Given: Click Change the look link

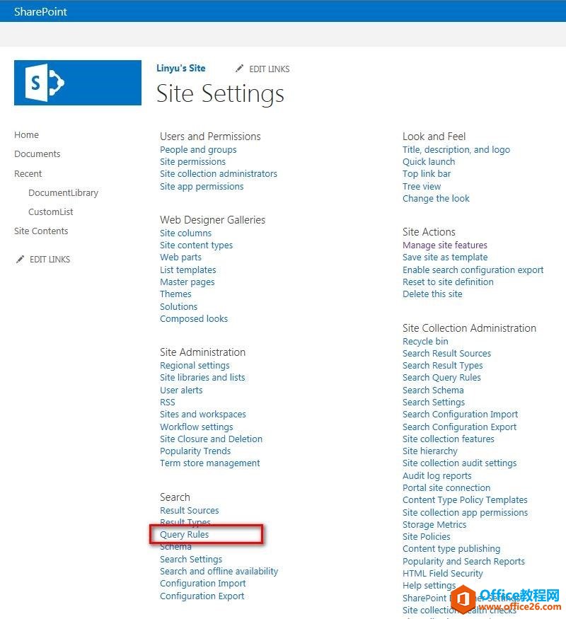Looking at the screenshot, I should [x=436, y=199].
